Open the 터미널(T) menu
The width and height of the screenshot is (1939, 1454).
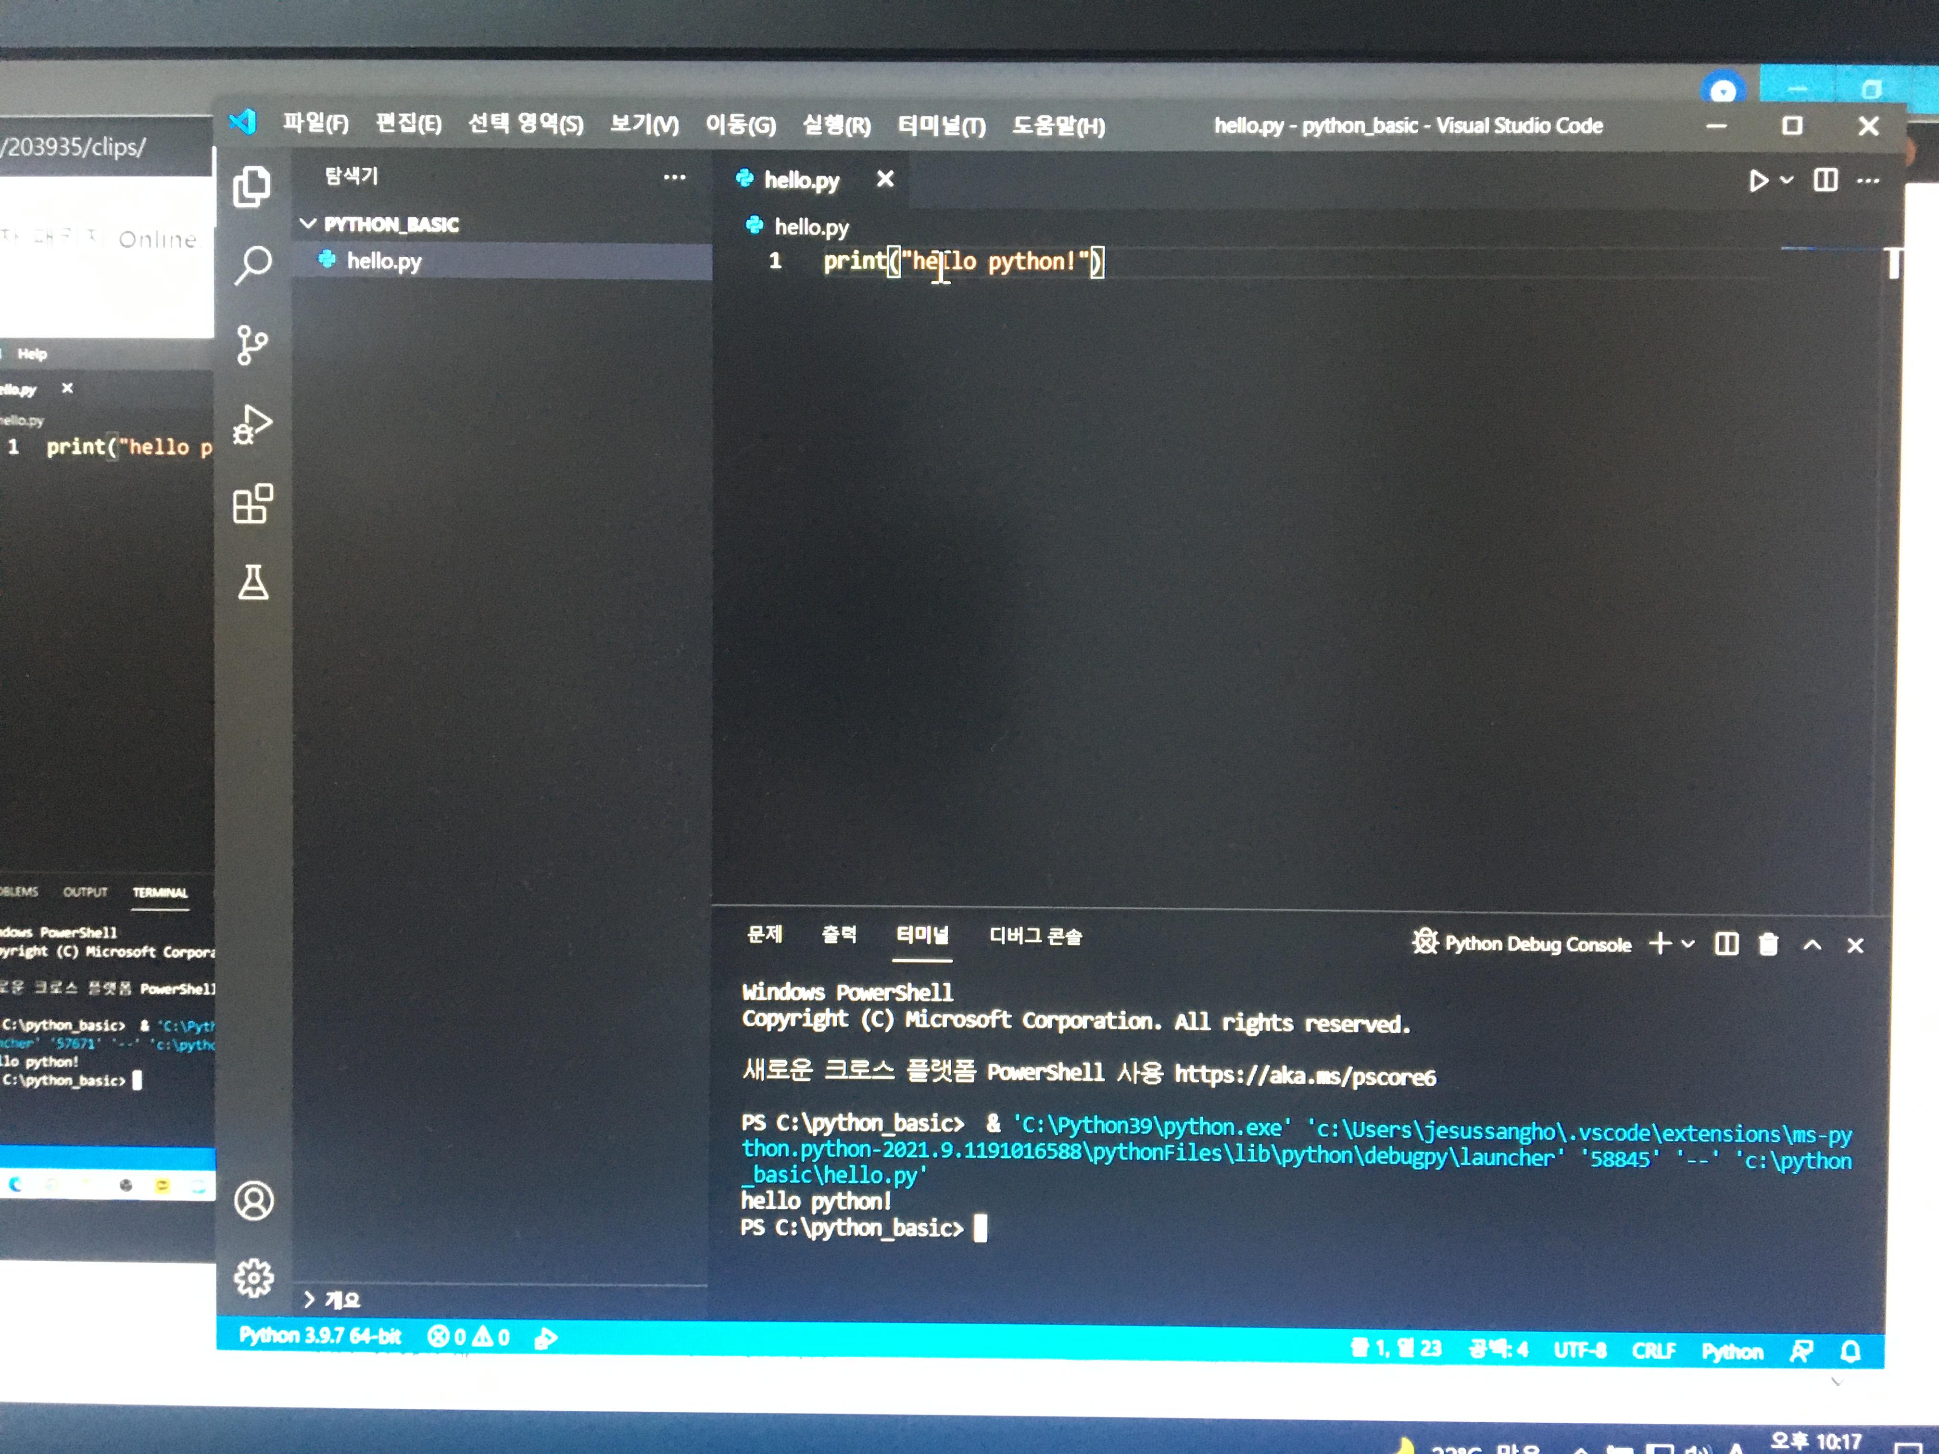[x=941, y=126]
